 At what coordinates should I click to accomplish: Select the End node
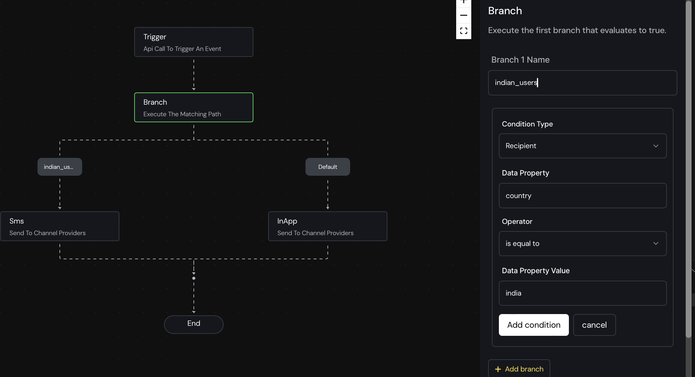[x=194, y=324]
